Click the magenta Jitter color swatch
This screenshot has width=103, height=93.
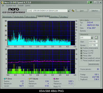point(54,79)
